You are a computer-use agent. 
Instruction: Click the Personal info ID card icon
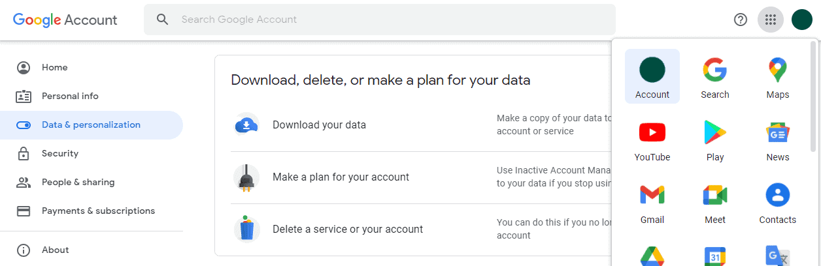coord(24,96)
